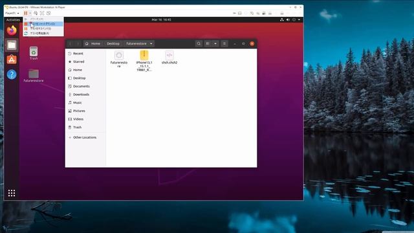Screen dimensions: 414x233
Task: Click the VMware Unity mode icon
Action: (49, 13)
